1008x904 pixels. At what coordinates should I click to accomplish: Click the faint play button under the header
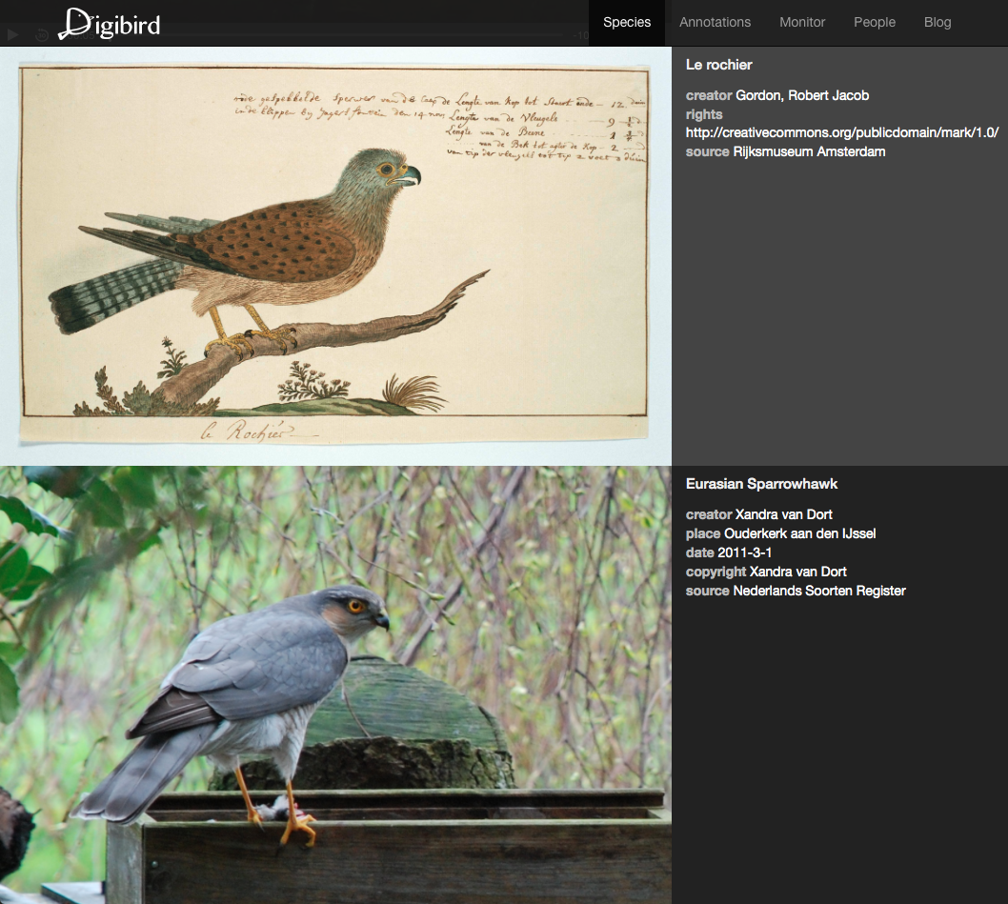pos(12,34)
